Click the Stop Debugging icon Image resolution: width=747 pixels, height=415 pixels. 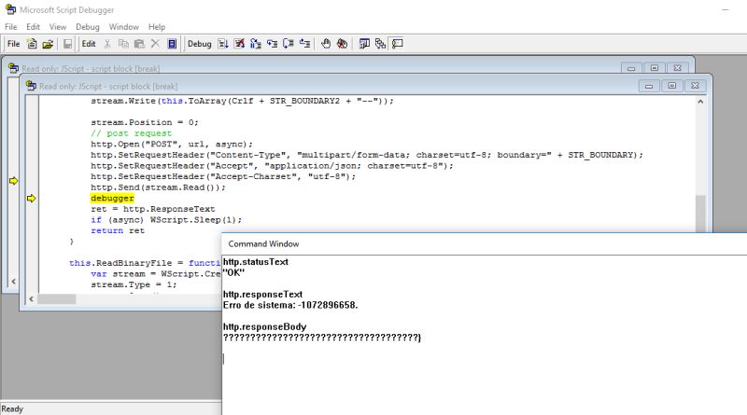pyautogui.click(x=239, y=44)
